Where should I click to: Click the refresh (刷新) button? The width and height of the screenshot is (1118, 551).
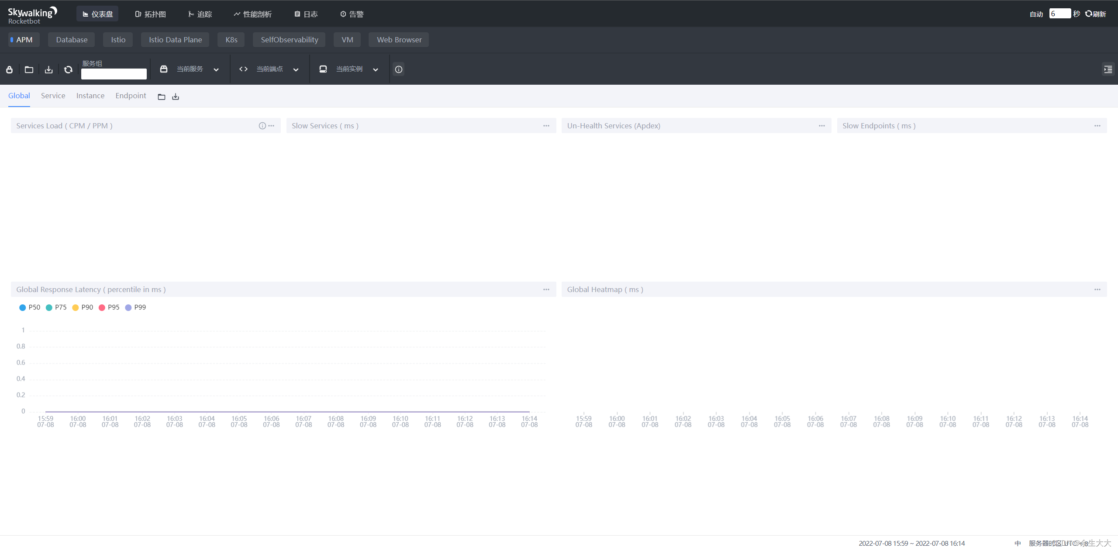[1096, 14]
